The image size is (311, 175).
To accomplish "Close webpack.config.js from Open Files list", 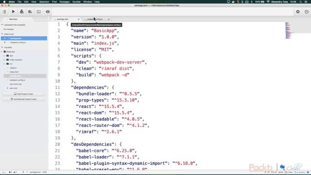I will click(5, 42).
